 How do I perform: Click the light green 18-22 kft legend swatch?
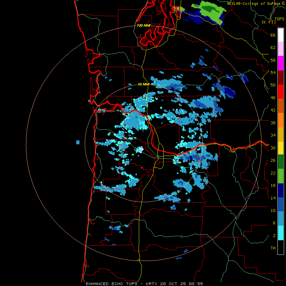281,176
